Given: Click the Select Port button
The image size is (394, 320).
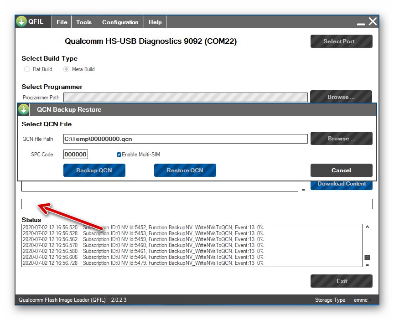Looking at the screenshot, I should coord(341,41).
